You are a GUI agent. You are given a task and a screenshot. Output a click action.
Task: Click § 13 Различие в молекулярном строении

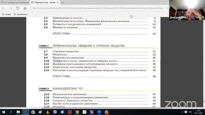[100, 70]
